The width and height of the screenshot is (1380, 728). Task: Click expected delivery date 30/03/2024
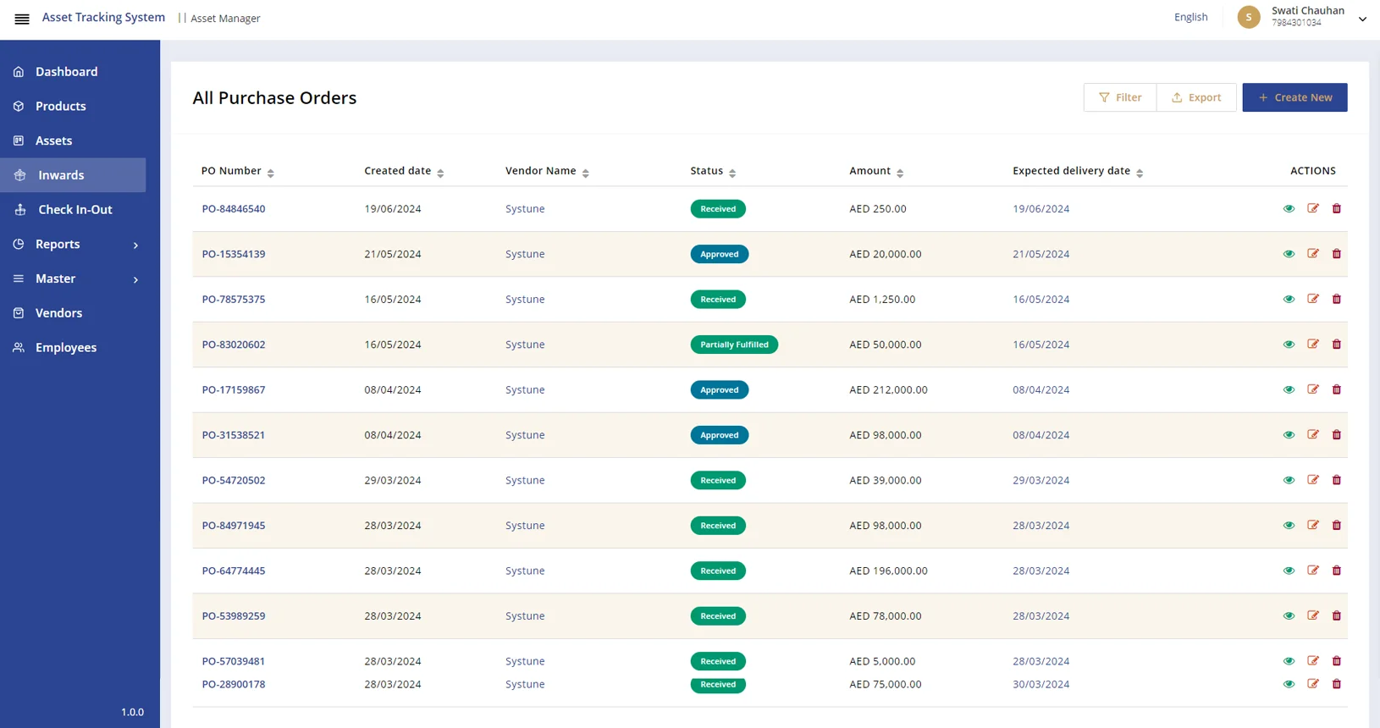[x=1041, y=684]
